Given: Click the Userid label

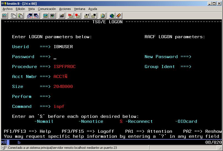Looking at the screenshot, I should click(20, 47).
